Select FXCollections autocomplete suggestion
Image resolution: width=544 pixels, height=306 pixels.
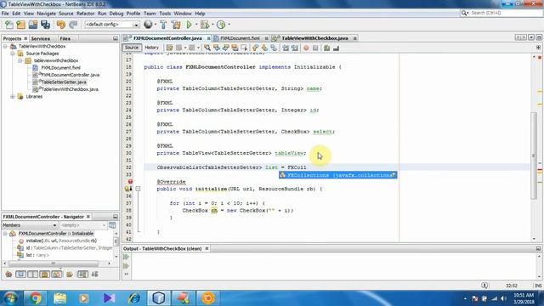point(338,175)
